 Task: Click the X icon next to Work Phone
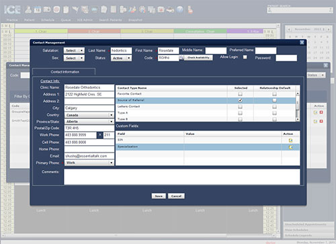(x=100, y=135)
